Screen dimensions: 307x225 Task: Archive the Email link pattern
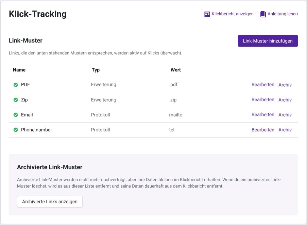285,115
